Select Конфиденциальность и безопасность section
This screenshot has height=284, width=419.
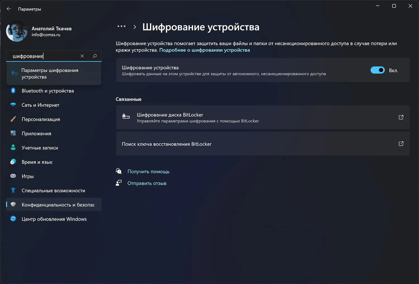(x=54, y=205)
